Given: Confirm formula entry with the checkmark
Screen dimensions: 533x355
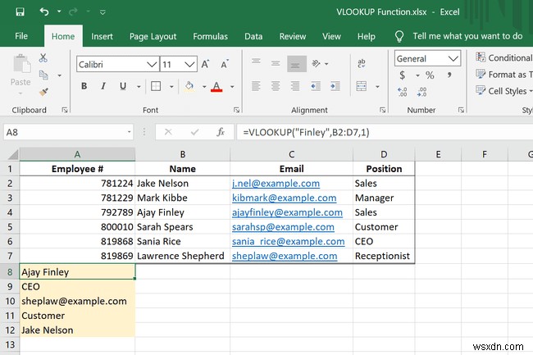Looking at the screenshot, I should 194,132.
